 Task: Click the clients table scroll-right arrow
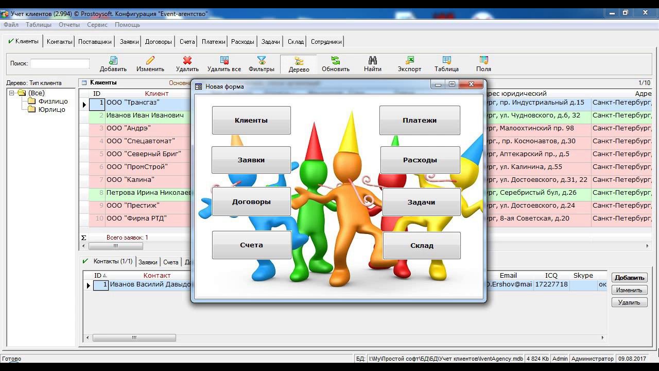[648, 246]
